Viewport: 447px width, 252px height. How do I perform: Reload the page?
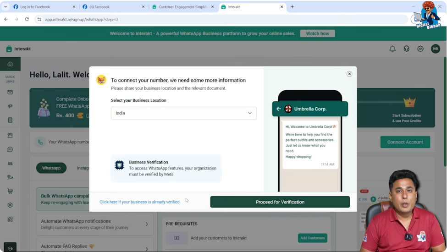pos(27,19)
